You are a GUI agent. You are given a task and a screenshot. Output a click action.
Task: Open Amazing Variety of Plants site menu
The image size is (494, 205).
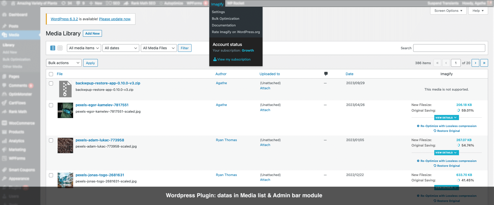34,3
